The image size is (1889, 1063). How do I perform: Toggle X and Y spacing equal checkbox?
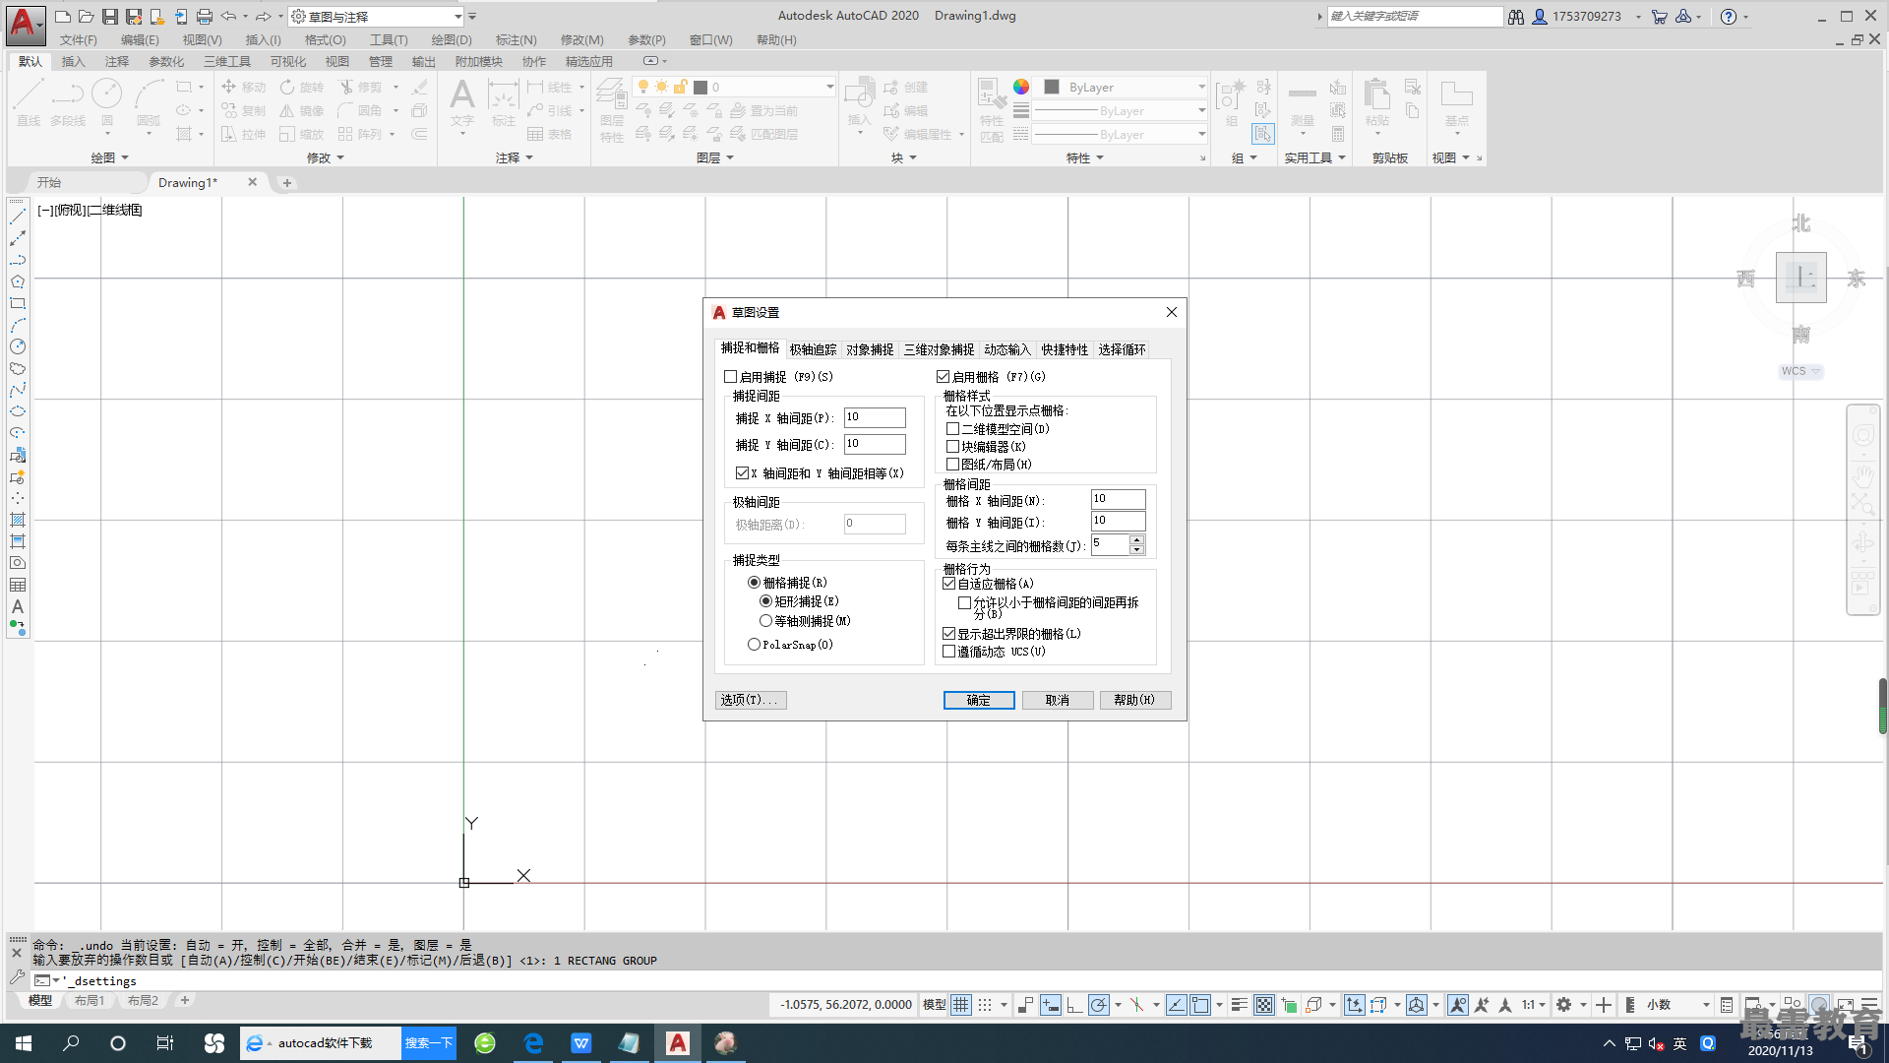point(743,473)
